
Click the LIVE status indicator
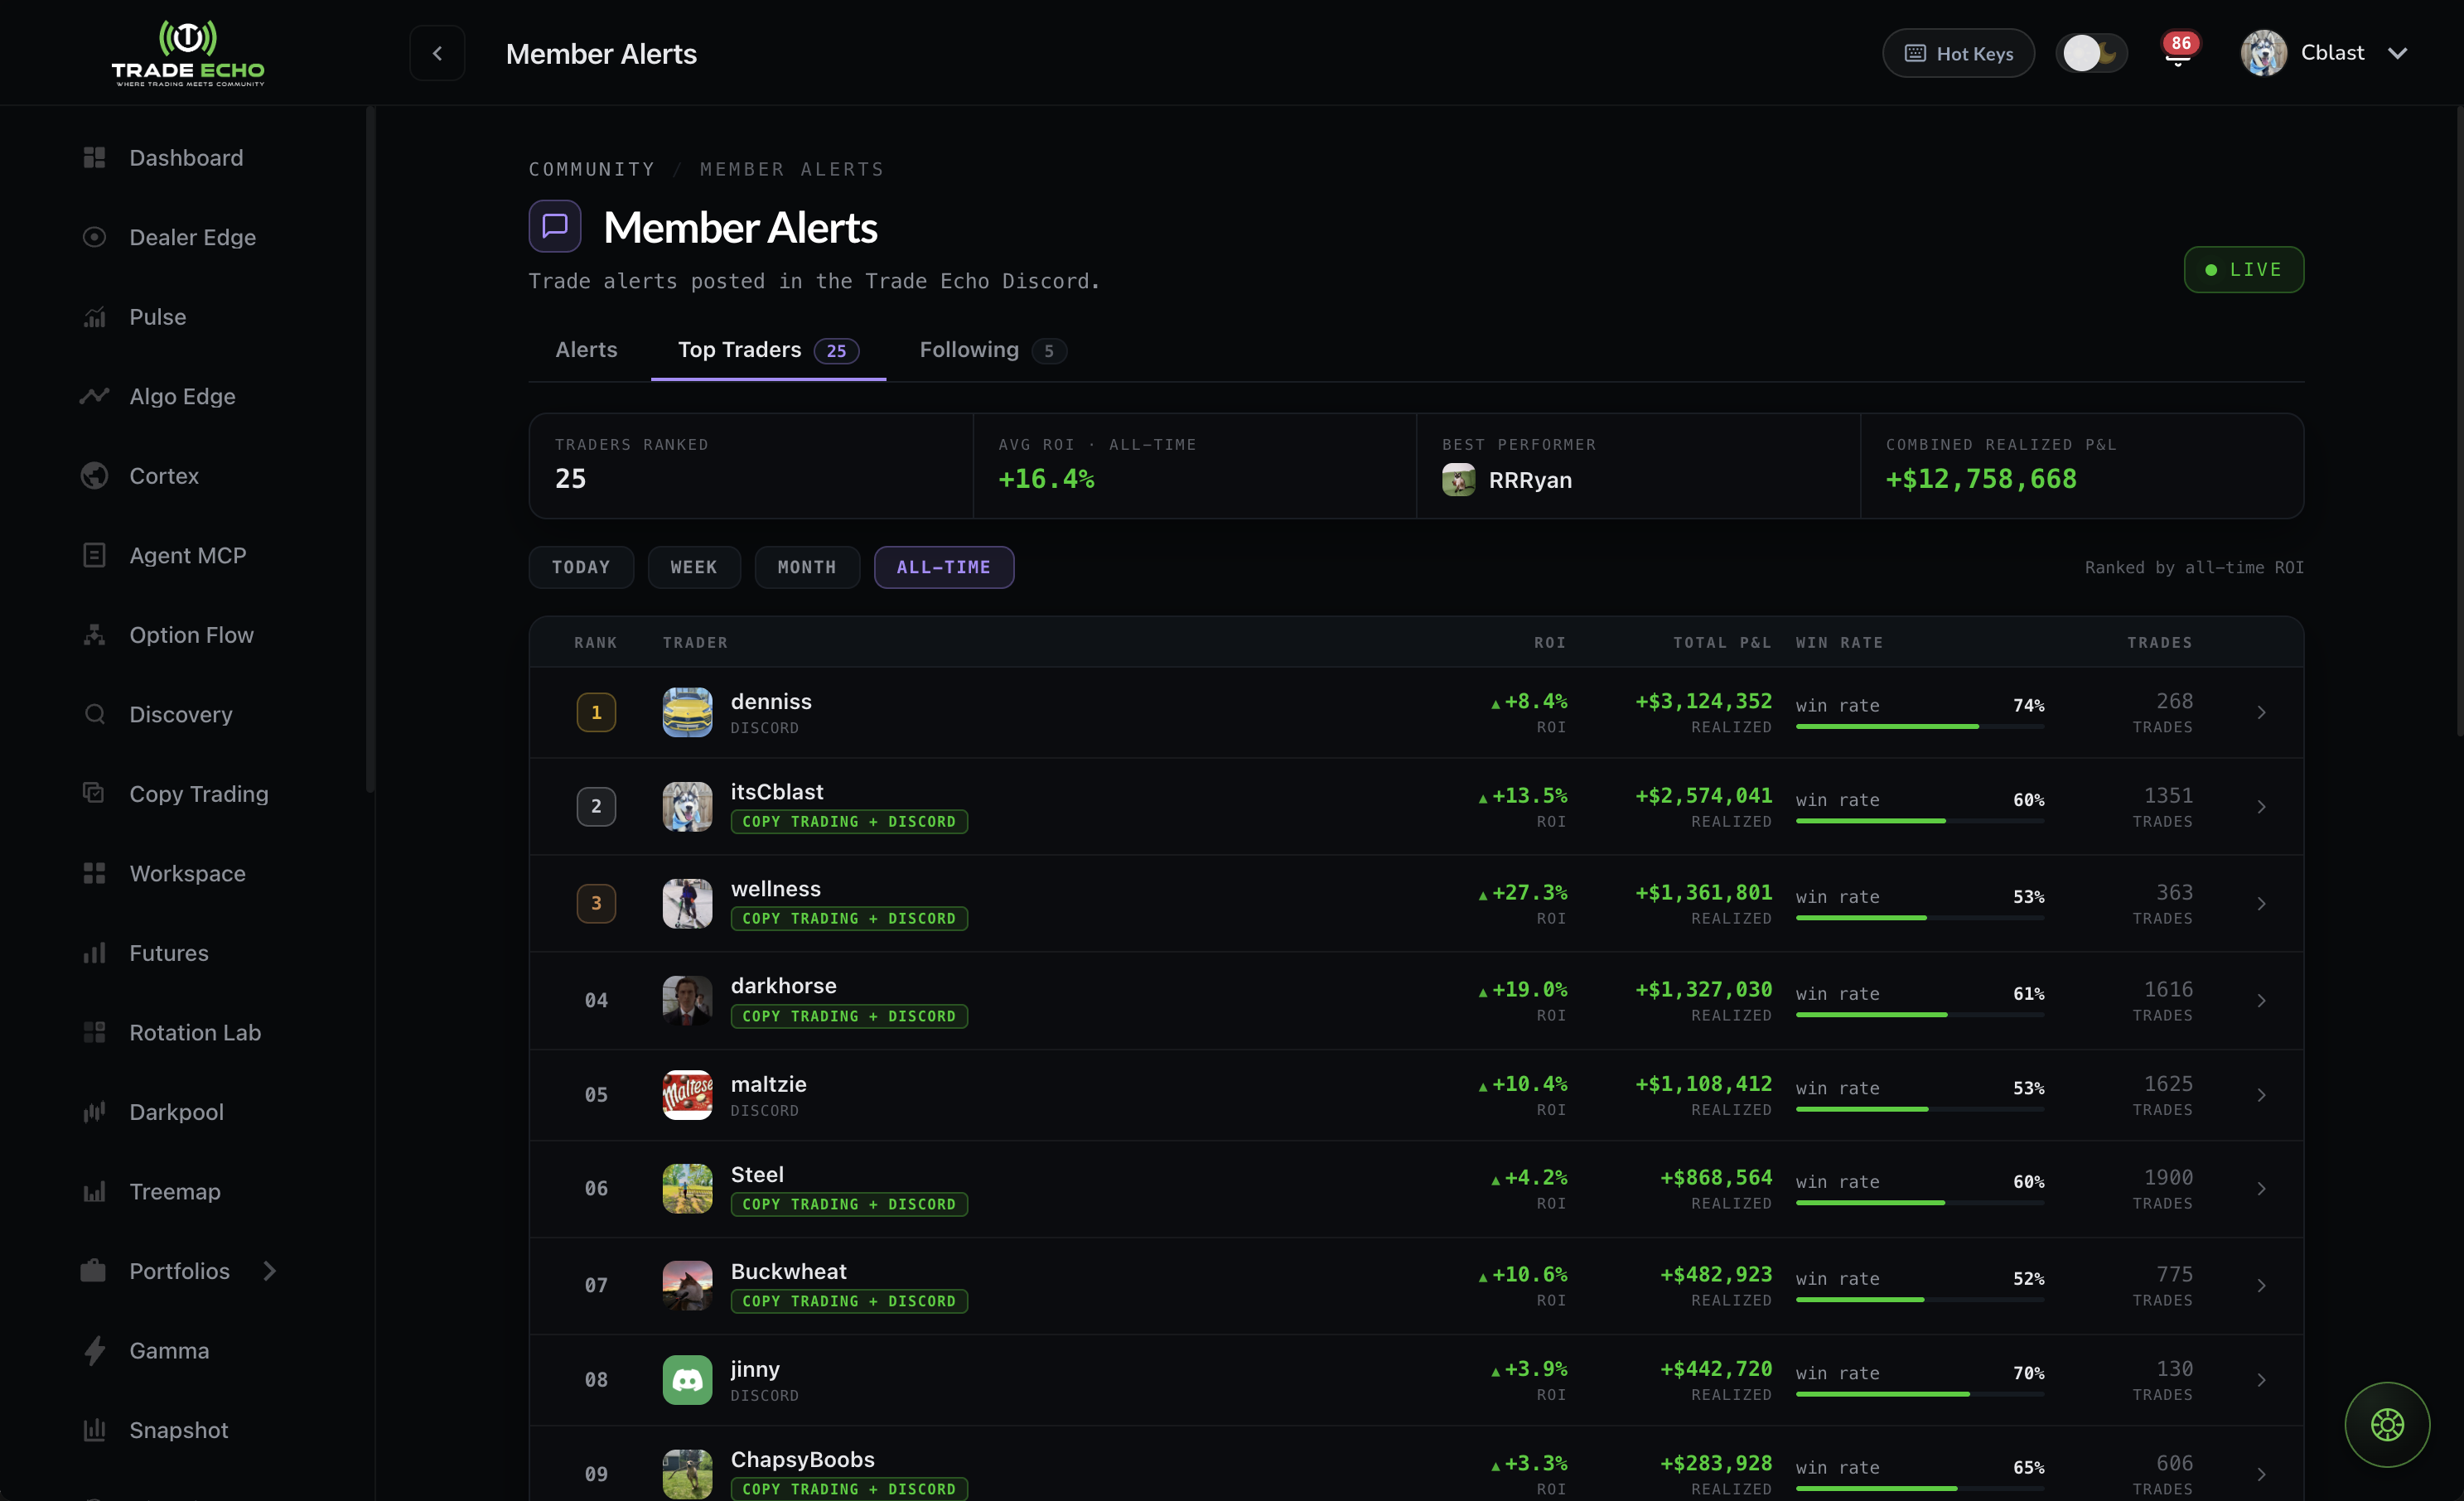point(2243,269)
